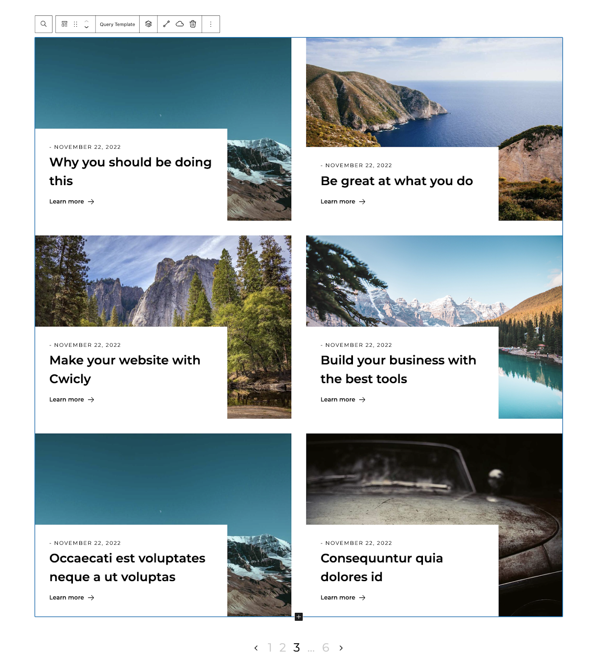The height and width of the screenshot is (667, 603).
Task: Click the drag handle dots icon
Action: coord(75,24)
